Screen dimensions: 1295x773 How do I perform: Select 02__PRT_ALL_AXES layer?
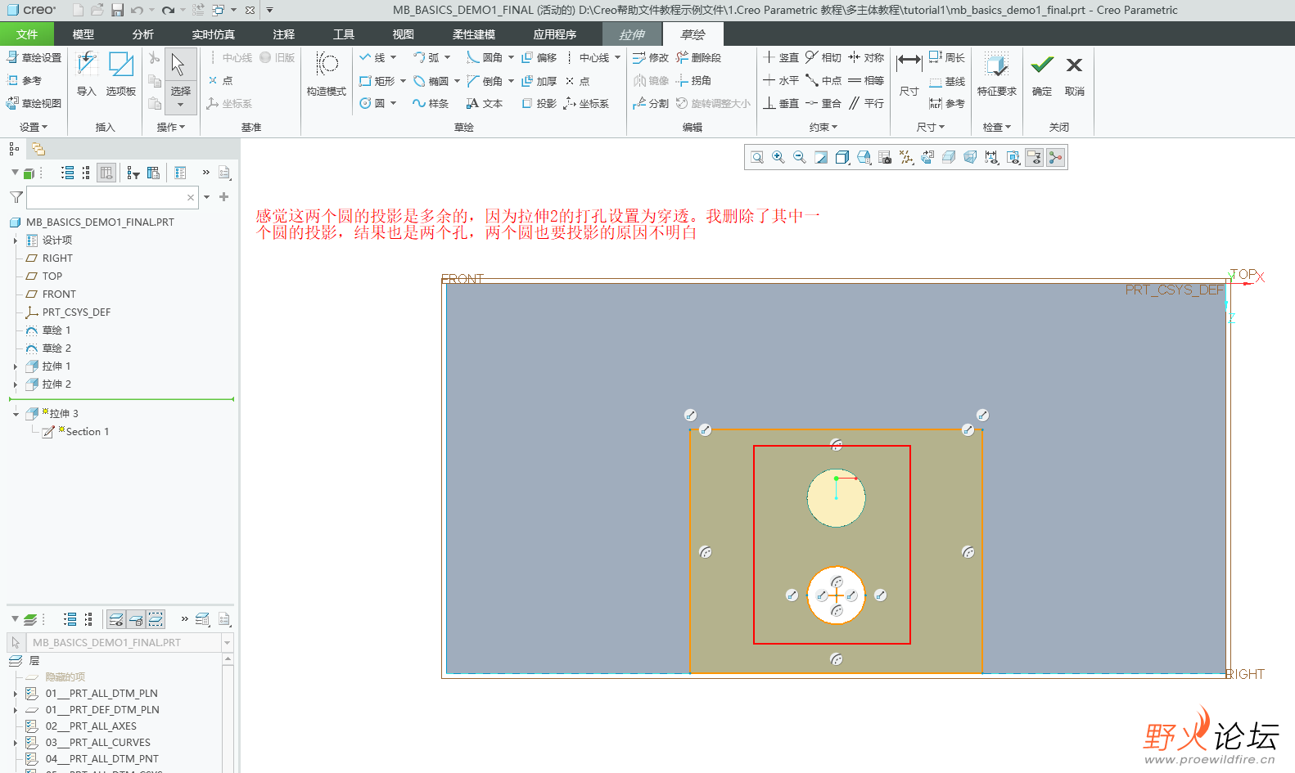(x=91, y=726)
